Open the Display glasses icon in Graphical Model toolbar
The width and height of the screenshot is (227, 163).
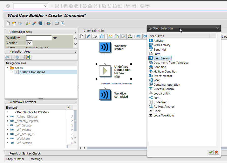pos(95,36)
